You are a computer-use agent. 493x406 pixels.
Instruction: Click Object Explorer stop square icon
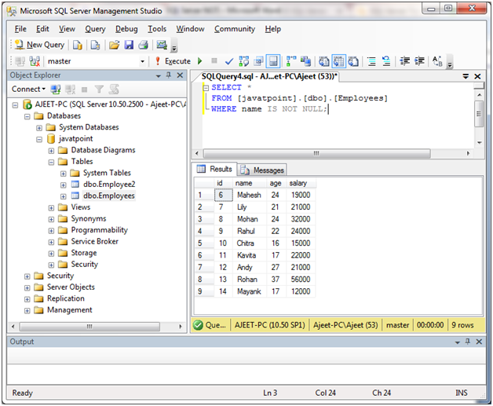[x=84, y=90]
